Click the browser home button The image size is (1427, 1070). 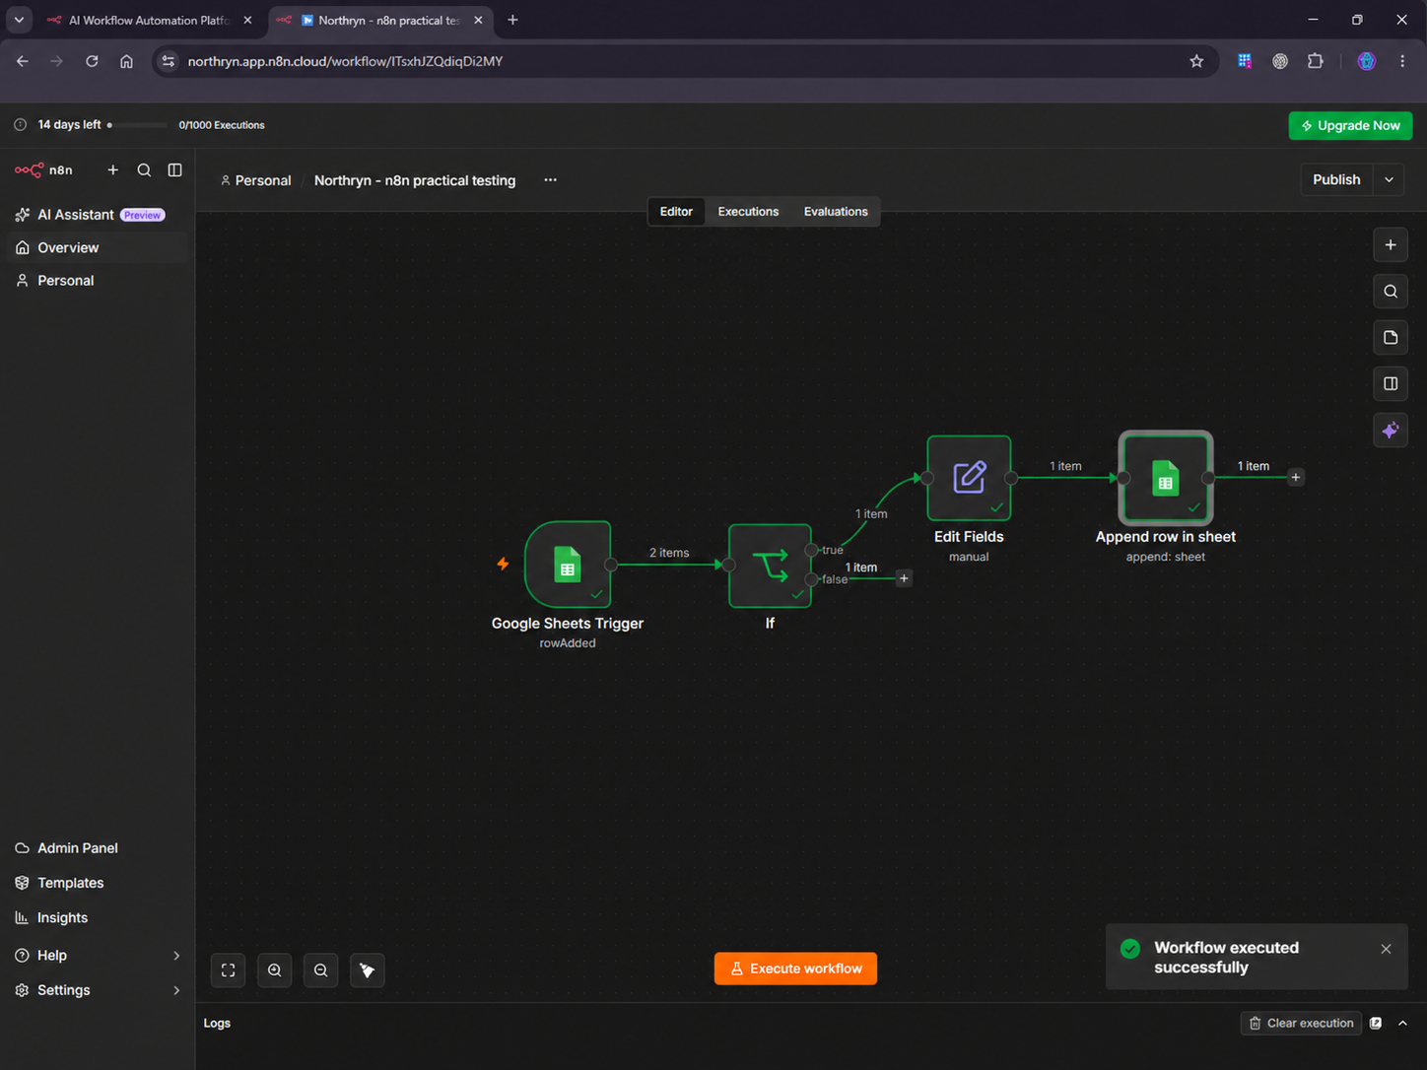click(x=126, y=61)
